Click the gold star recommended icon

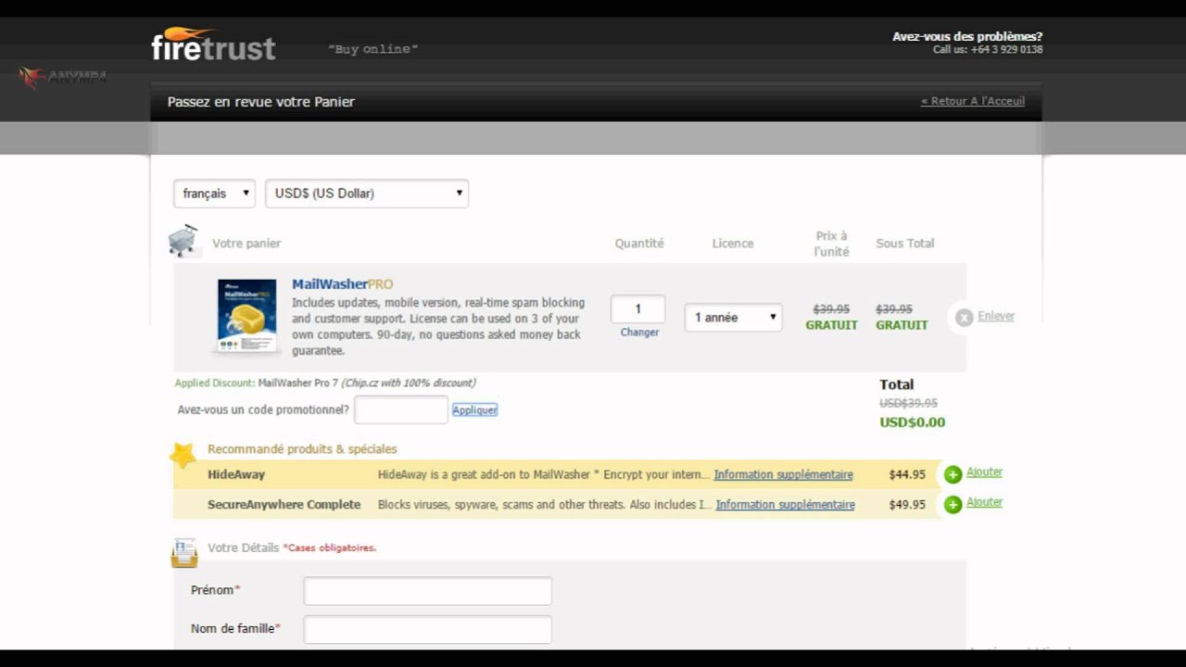pos(183,455)
